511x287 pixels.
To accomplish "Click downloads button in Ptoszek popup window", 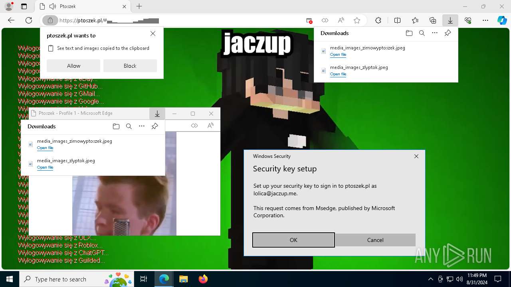I will [x=157, y=114].
